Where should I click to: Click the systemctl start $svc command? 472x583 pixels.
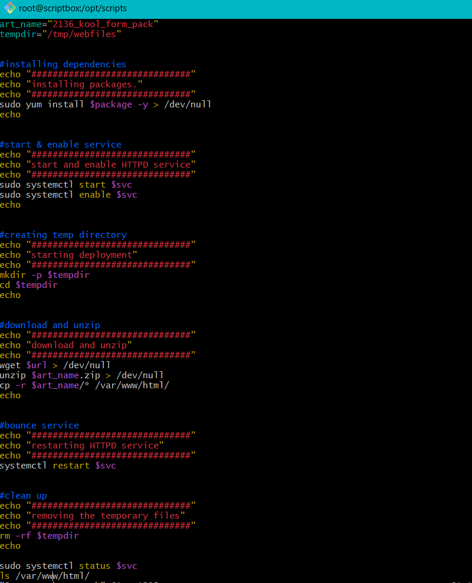(65, 184)
